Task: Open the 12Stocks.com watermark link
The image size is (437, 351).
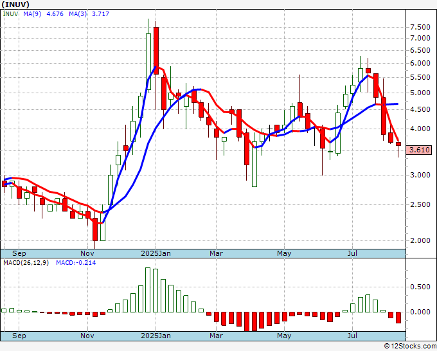Action: click(410, 346)
